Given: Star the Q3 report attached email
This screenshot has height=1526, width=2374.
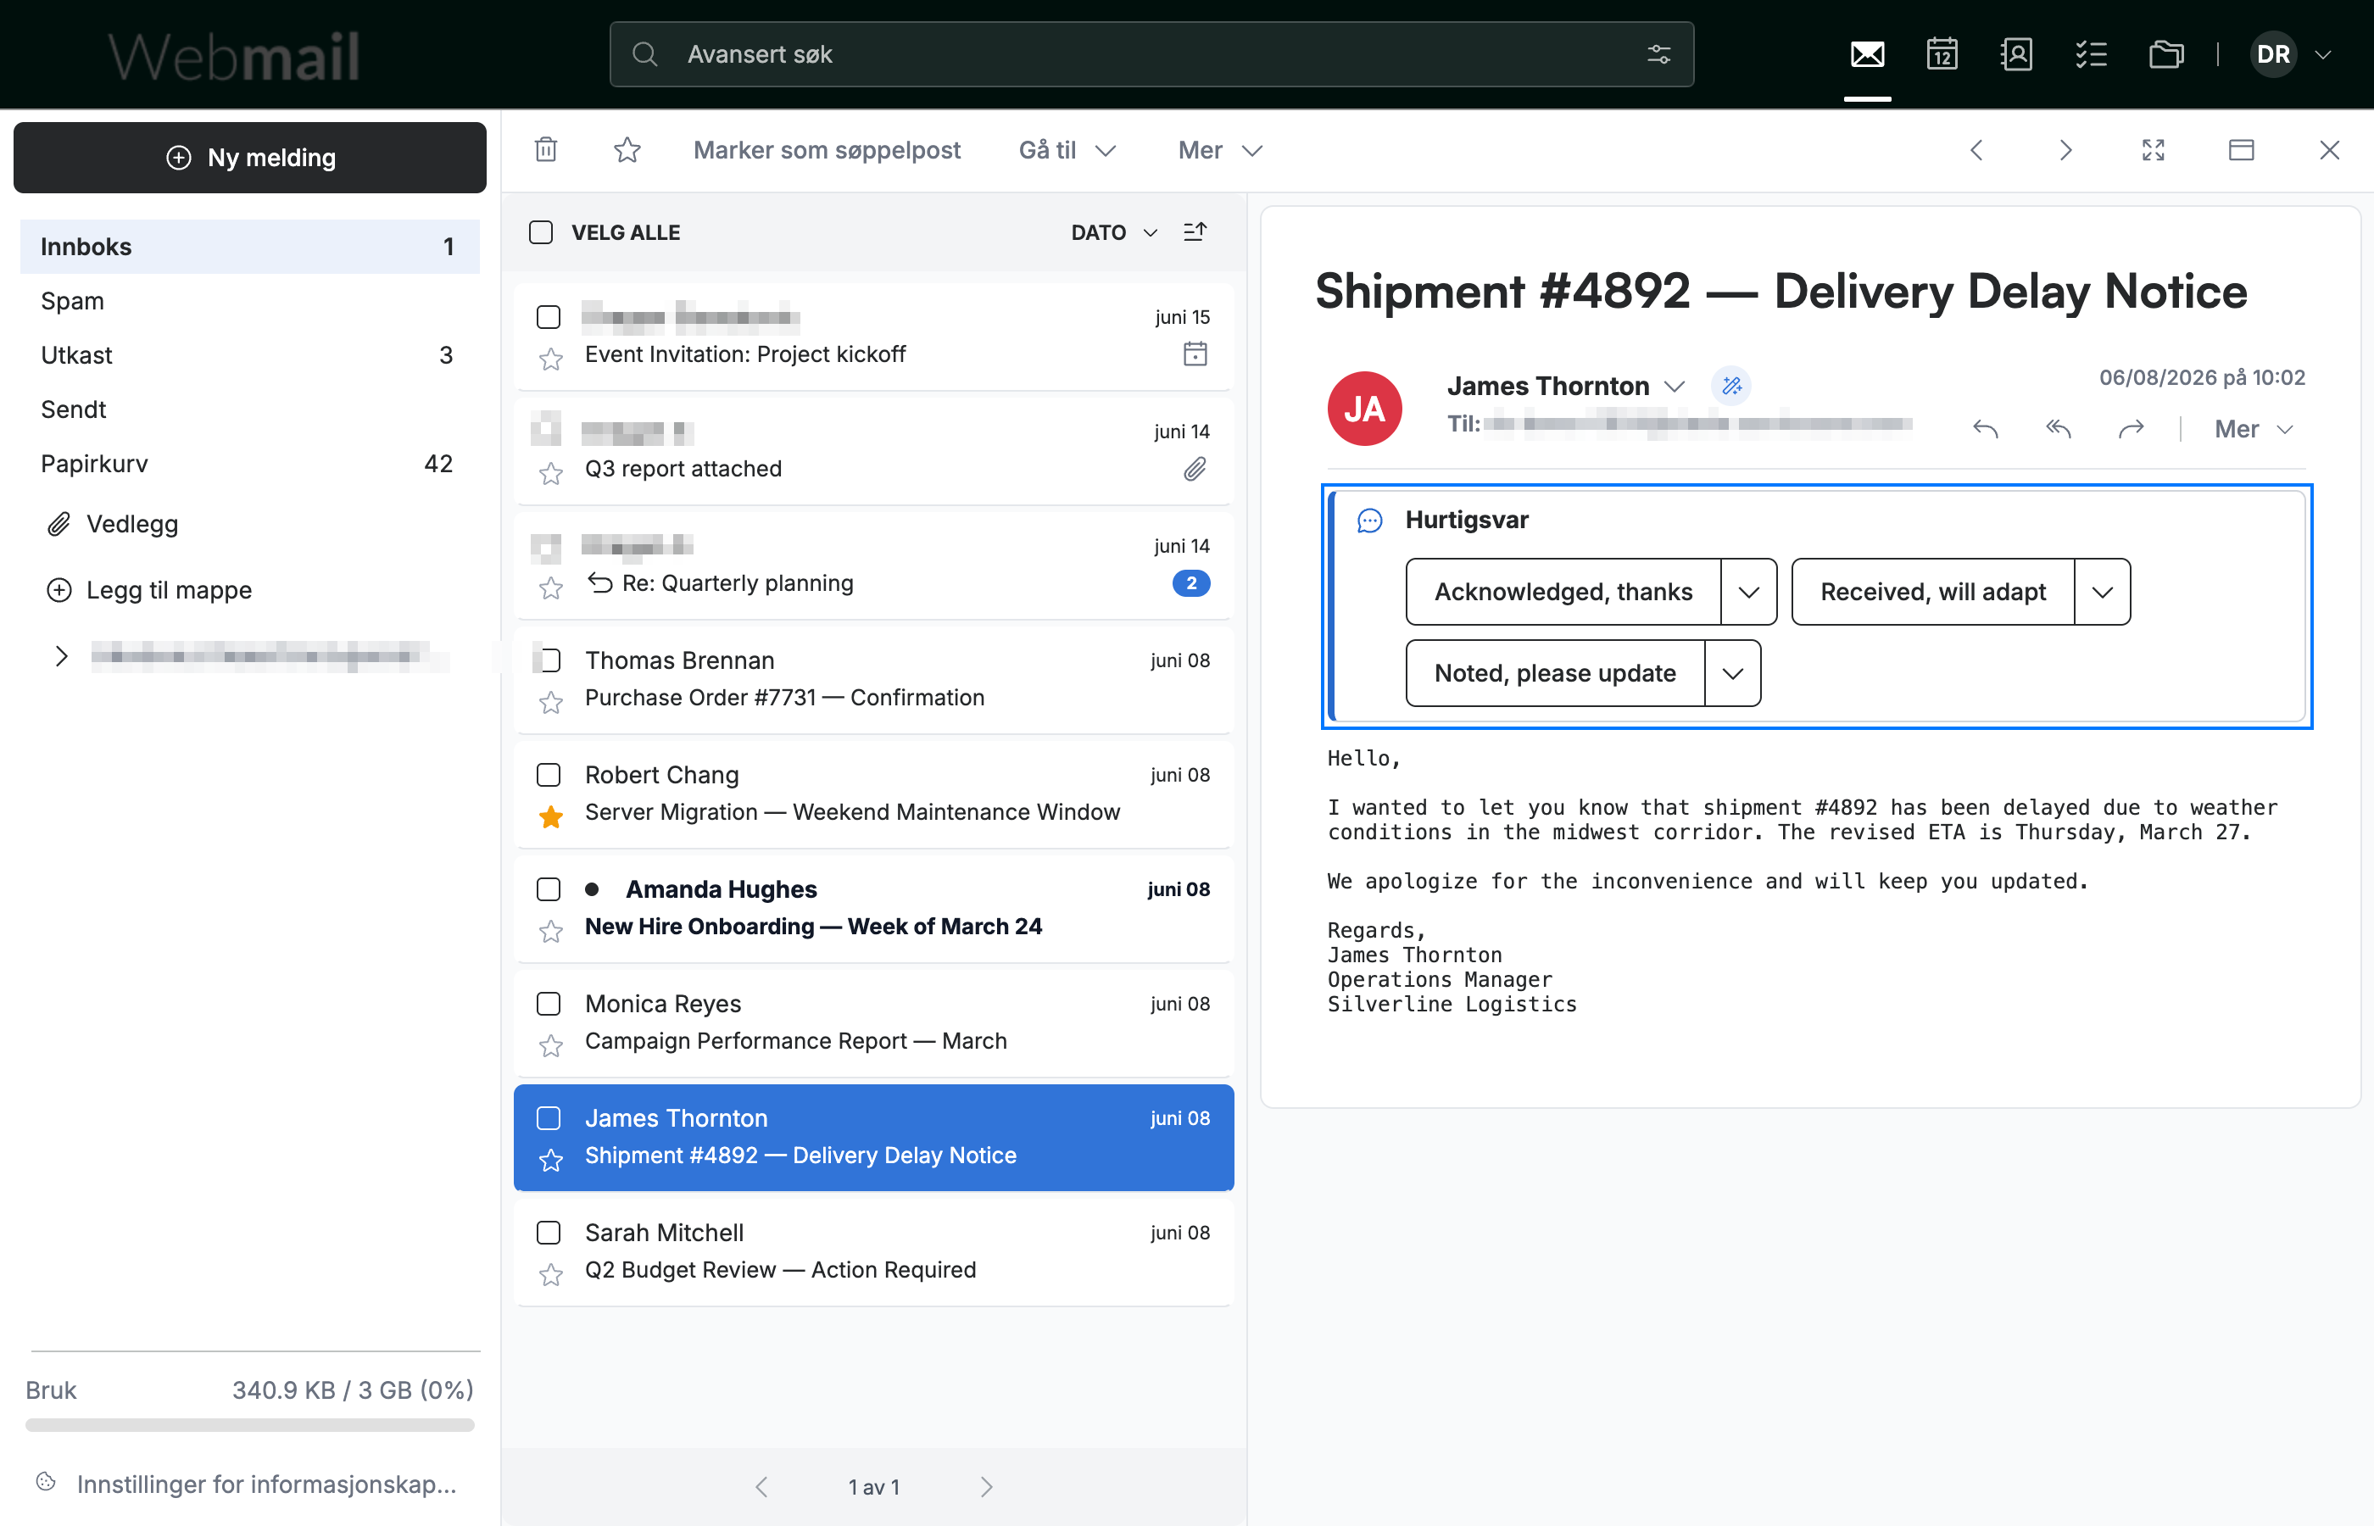Looking at the screenshot, I should (x=551, y=474).
